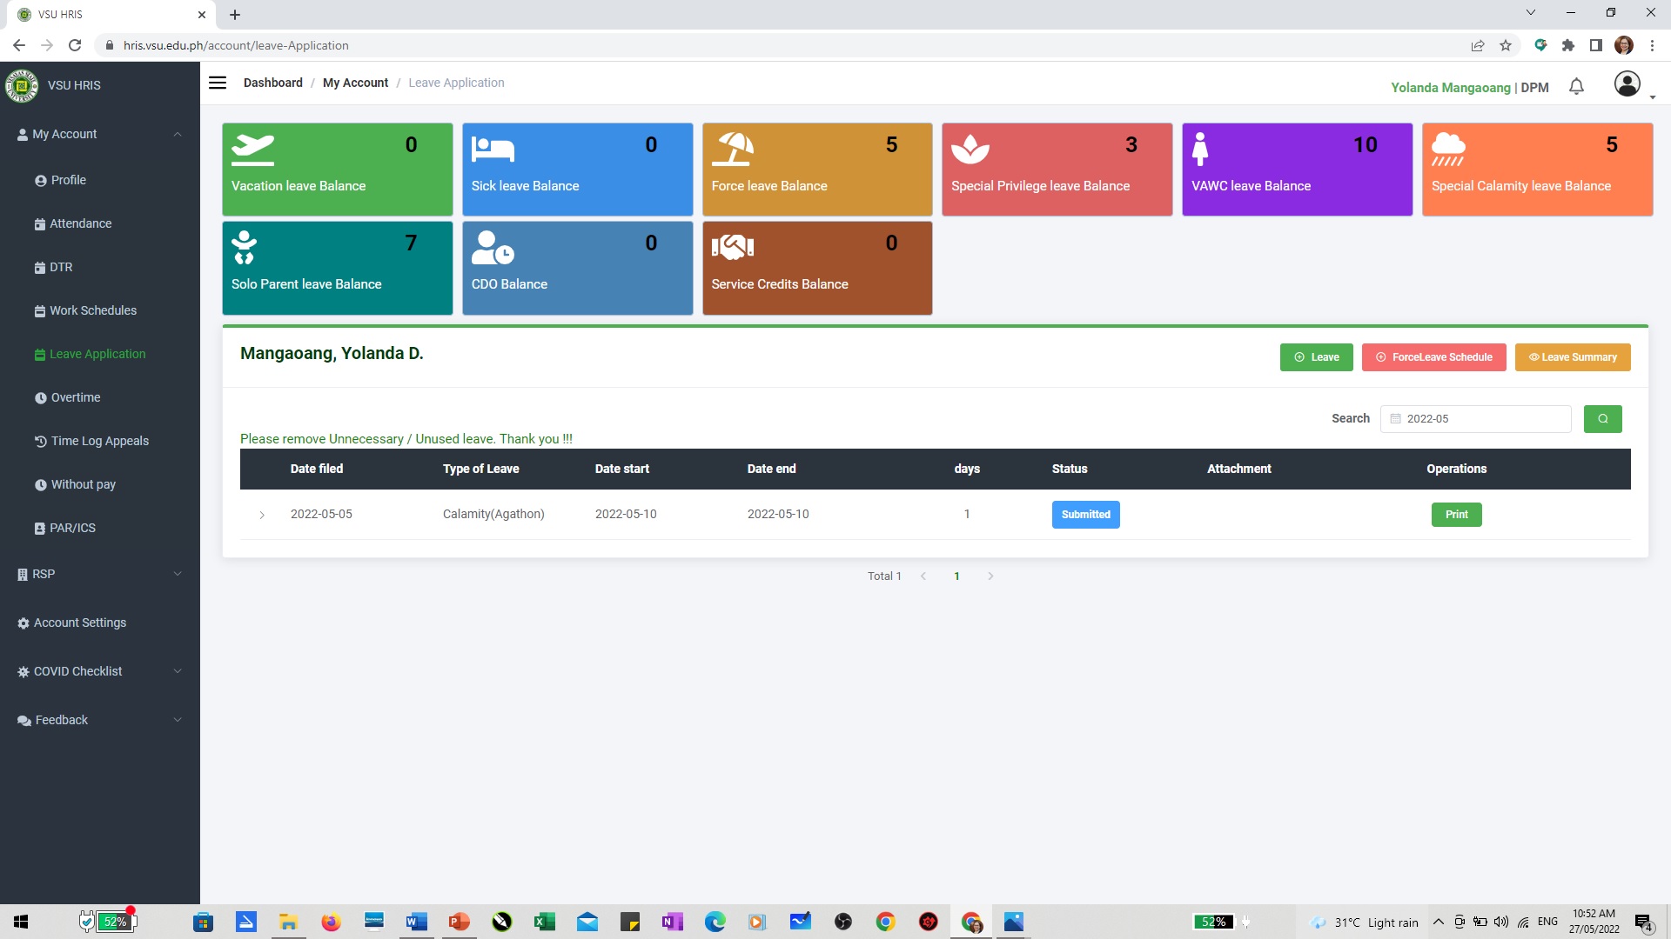Image resolution: width=1671 pixels, height=939 pixels.
Task: Open Excel from the Windows taskbar
Action: click(545, 922)
